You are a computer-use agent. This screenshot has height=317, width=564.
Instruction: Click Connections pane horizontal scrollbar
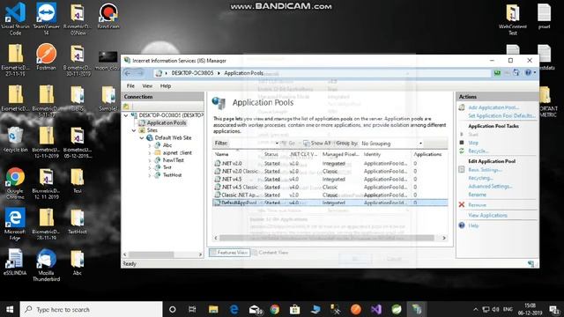tap(152, 254)
